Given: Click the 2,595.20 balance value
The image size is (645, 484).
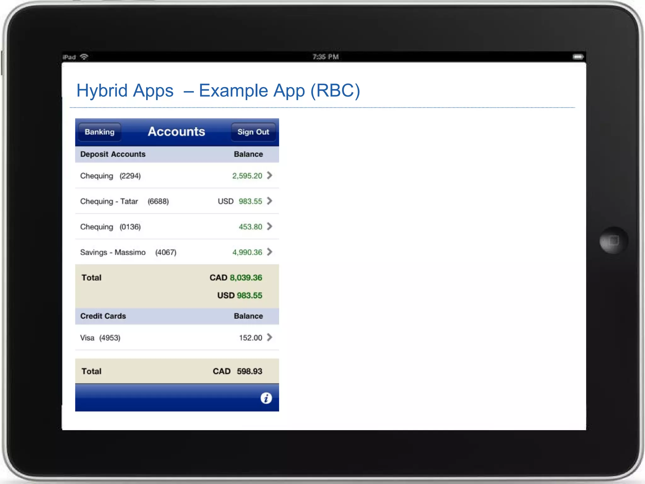Looking at the screenshot, I should pos(247,176).
